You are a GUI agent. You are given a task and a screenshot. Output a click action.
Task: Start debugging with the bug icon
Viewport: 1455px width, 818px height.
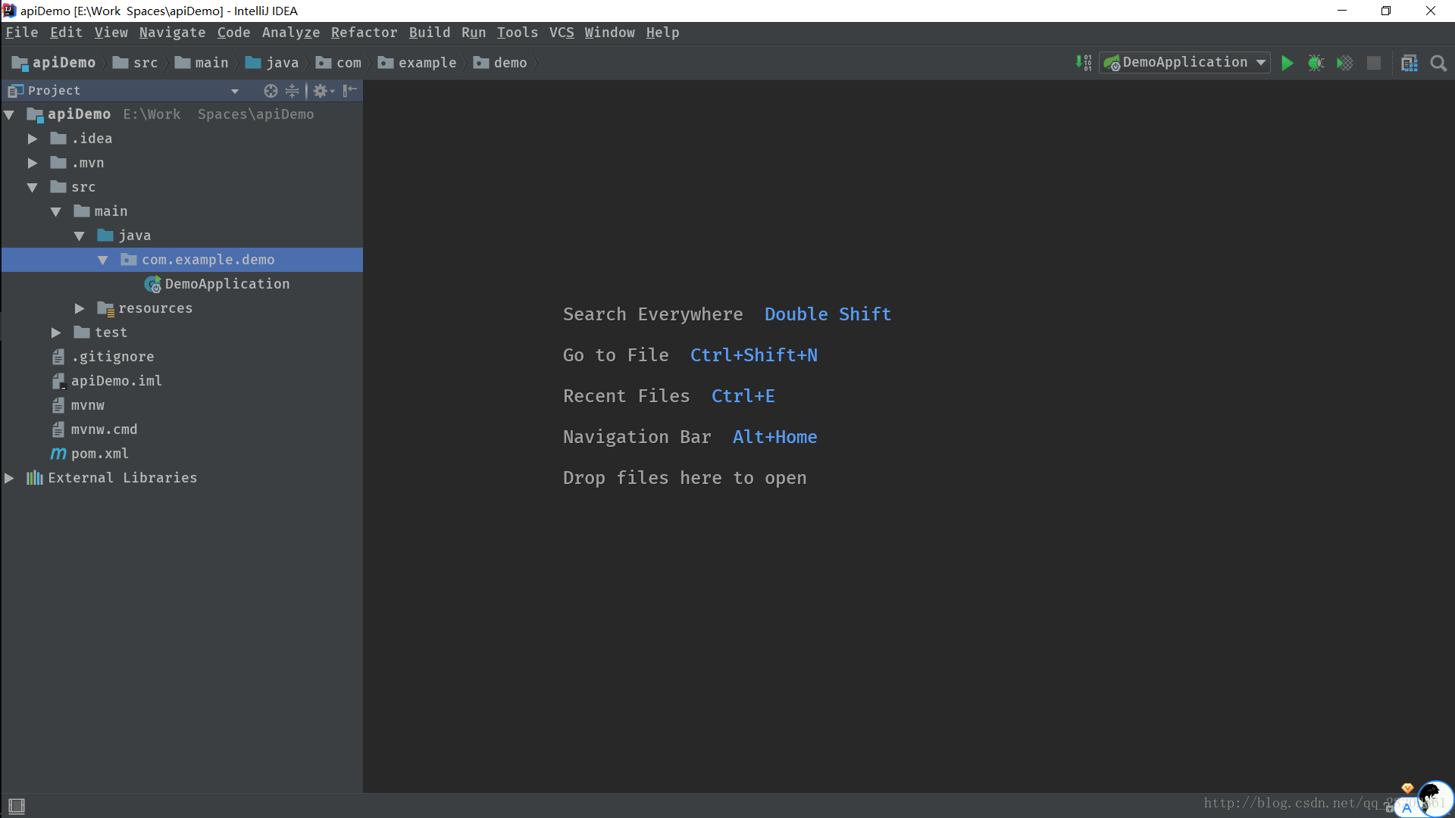click(x=1316, y=63)
